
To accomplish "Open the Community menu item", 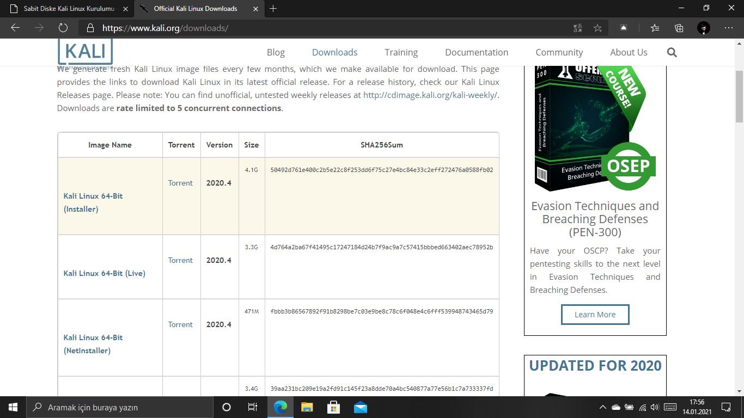I will [559, 52].
